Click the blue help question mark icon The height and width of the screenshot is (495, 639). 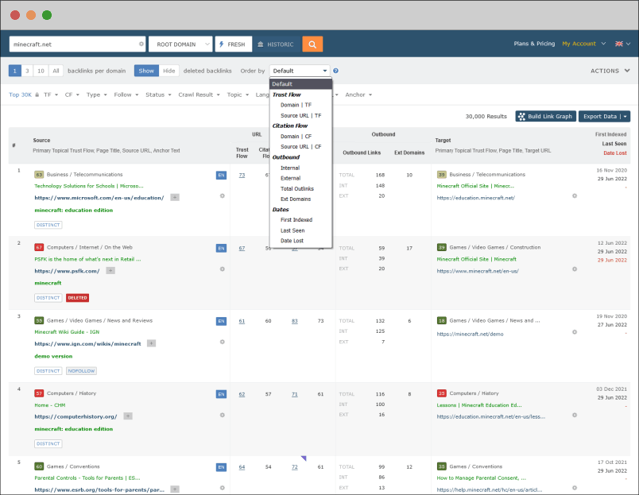click(x=335, y=71)
